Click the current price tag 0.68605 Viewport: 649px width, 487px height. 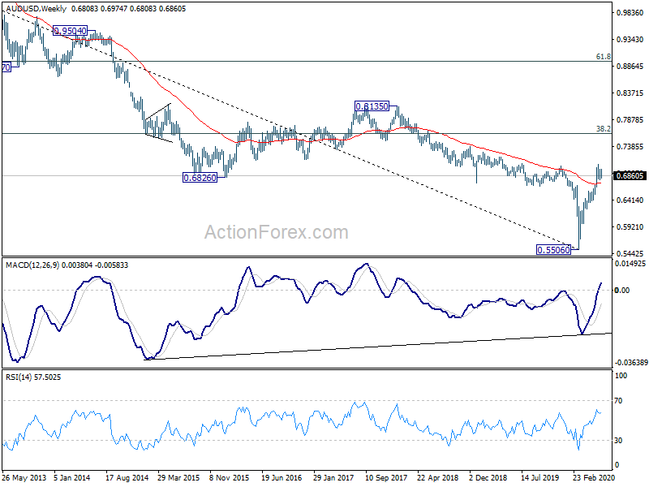click(630, 175)
